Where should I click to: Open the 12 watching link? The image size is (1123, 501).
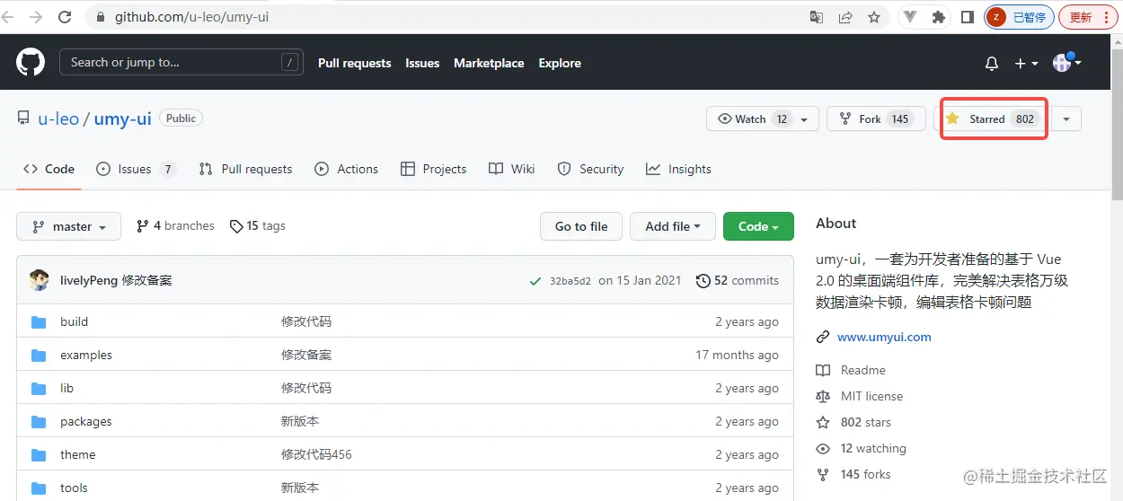coord(862,448)
